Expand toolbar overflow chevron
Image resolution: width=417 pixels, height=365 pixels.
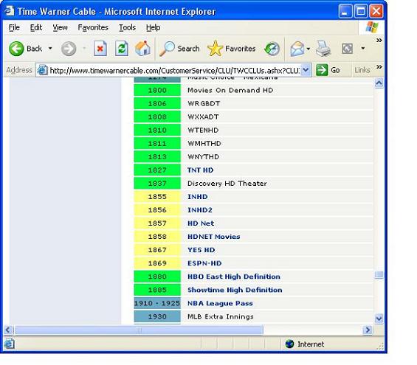[x=379, y=40]
